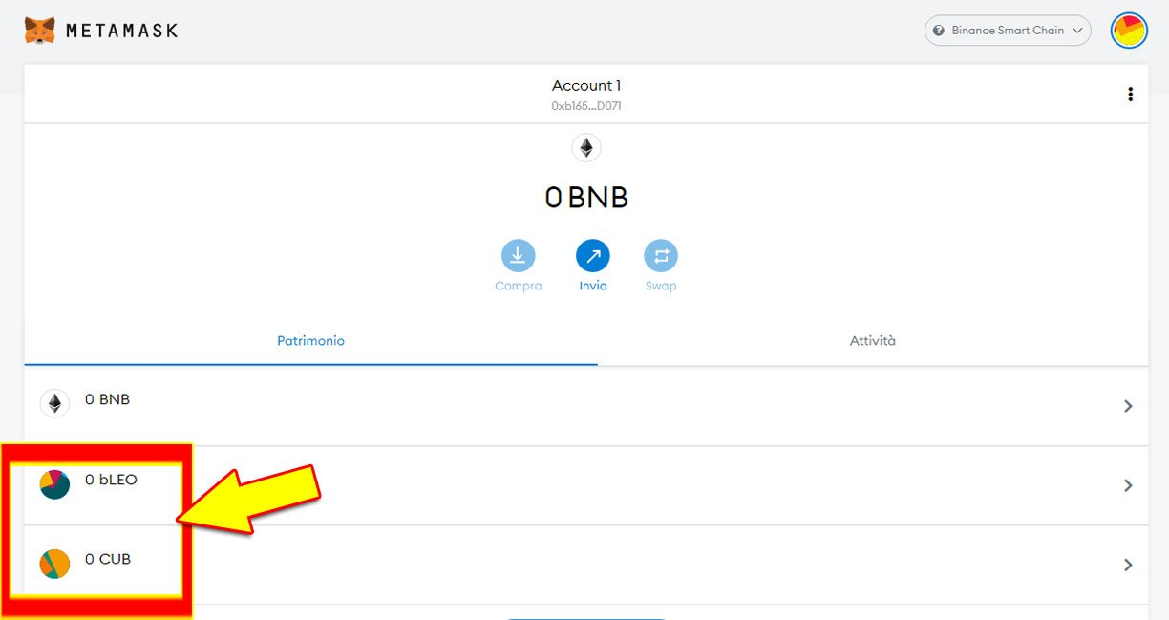Open the Binance Smart Chain network dropdown
Viewport: 1169px width, 620px height.
1008,31
